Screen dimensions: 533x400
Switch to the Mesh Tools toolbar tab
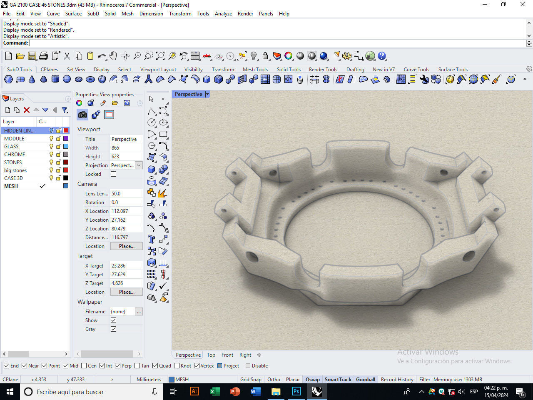point(255,70)
